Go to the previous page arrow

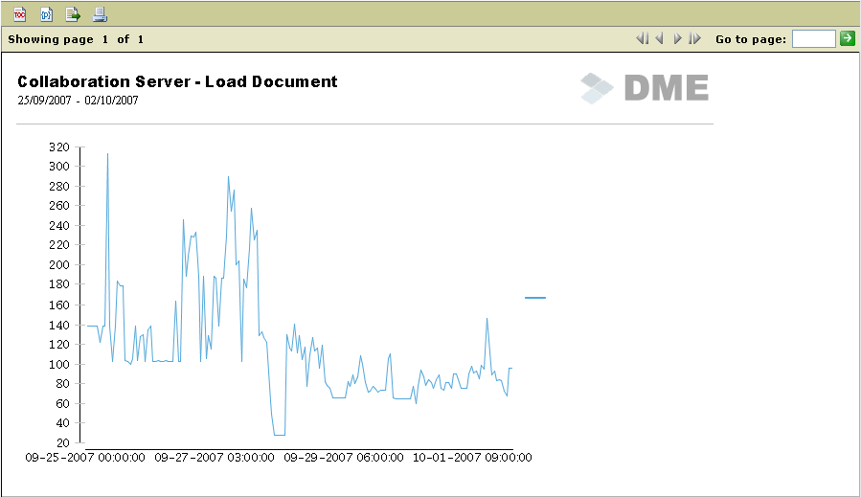[659, 39]
